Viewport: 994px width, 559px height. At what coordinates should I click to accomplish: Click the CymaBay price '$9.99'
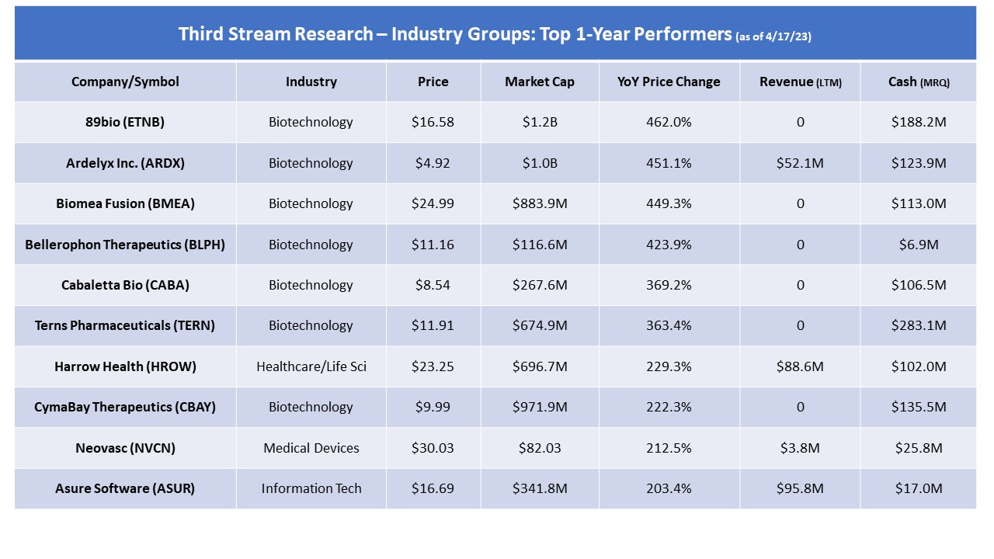[x=433, y=407]
